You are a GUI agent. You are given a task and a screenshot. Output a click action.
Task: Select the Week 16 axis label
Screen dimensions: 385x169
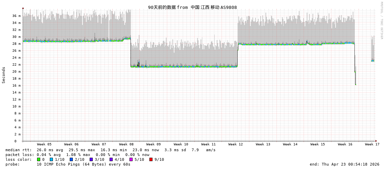click(345, 144)
